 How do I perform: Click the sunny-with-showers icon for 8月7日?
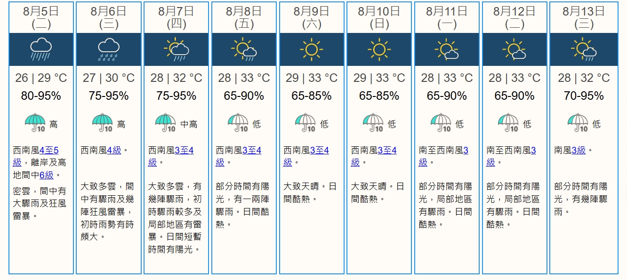pos(177,49)
